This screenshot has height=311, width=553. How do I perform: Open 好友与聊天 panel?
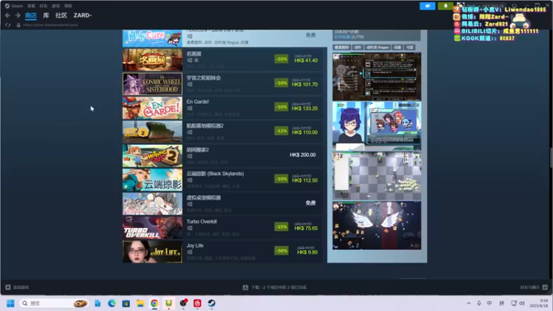click(x=534, y=288)
